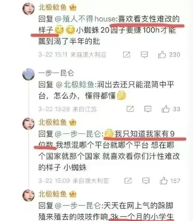The width and height of the screenshot is (193, 221).
Task: Like 一步一昆仑's comment with 33 likes
Action: click(166, 109)
